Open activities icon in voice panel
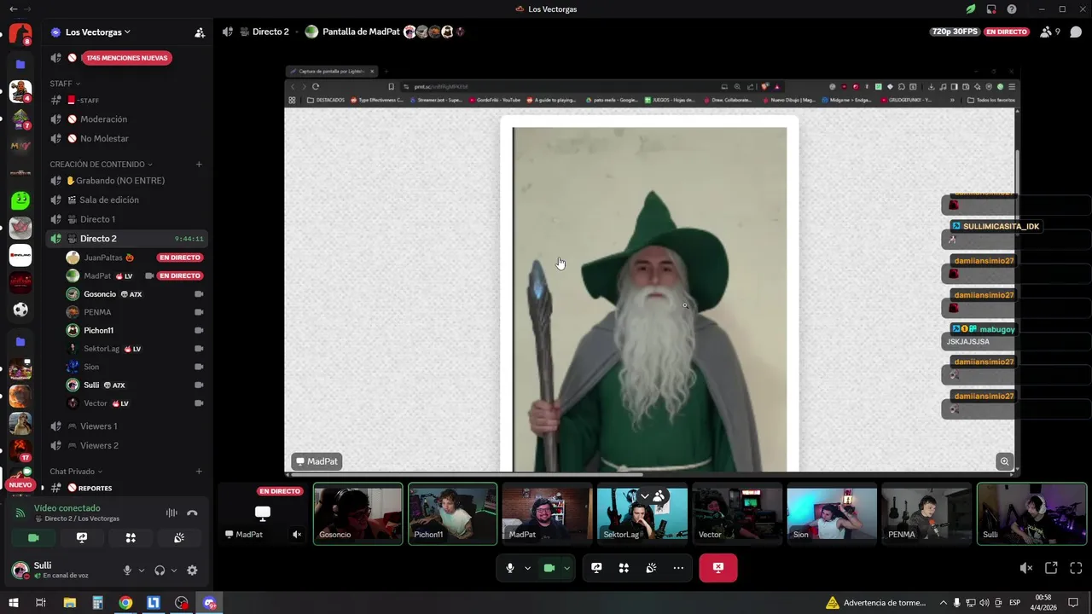This screenshot has width=1092, height=614. [131, 538]
